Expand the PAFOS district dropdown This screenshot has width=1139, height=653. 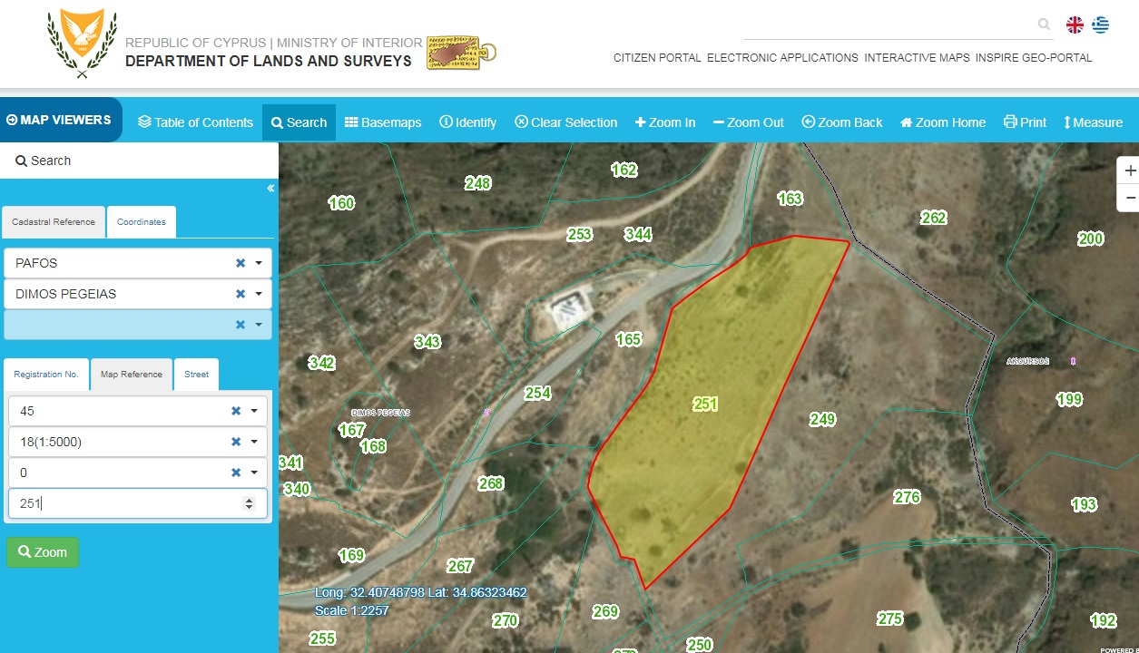(259, 263)
